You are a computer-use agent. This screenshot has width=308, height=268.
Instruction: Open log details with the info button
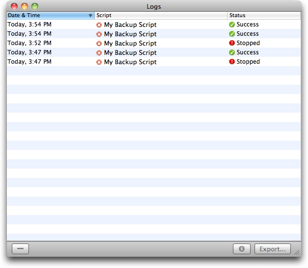coord(242,249)
